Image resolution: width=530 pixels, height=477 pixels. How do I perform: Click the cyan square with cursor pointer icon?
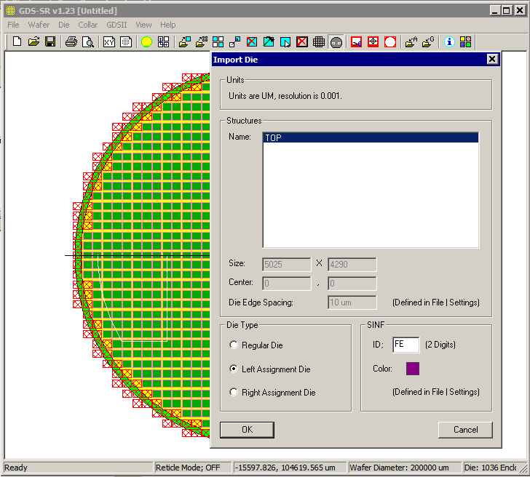point(285,42)
